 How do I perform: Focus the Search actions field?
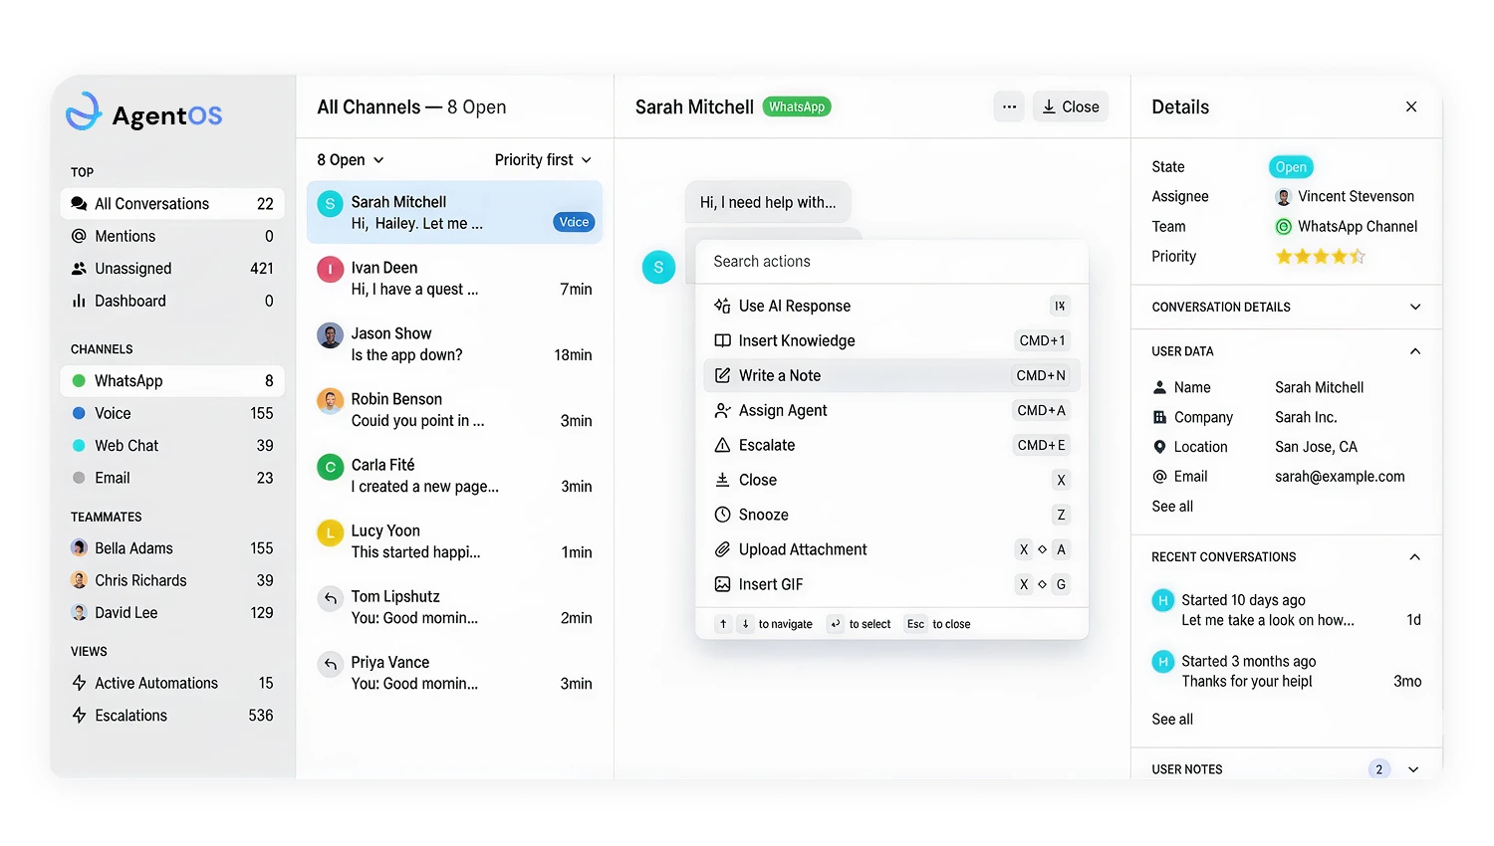(891, 262)
